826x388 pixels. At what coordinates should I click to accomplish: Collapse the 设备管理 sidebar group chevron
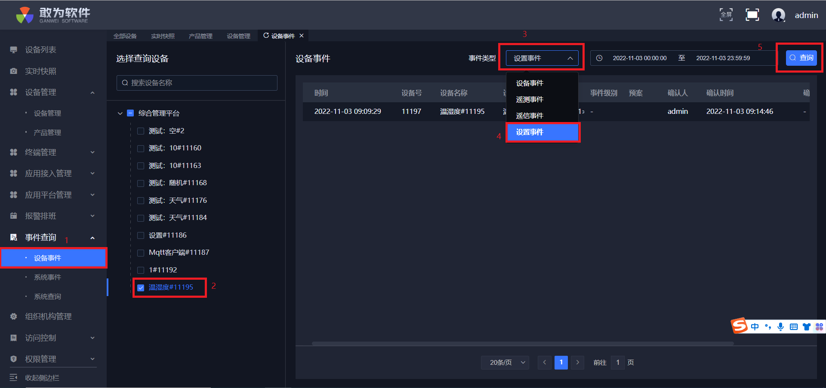(92, 93)
